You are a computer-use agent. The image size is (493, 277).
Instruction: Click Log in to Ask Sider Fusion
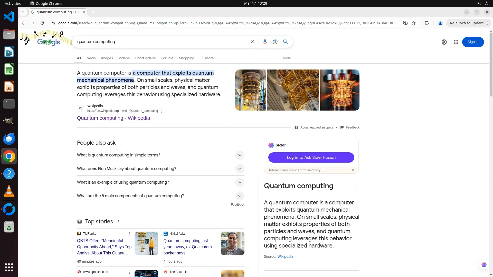(x=311, y=157)
